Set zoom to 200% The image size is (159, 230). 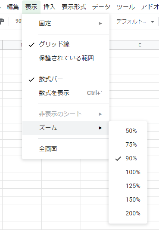pos(128,213)
